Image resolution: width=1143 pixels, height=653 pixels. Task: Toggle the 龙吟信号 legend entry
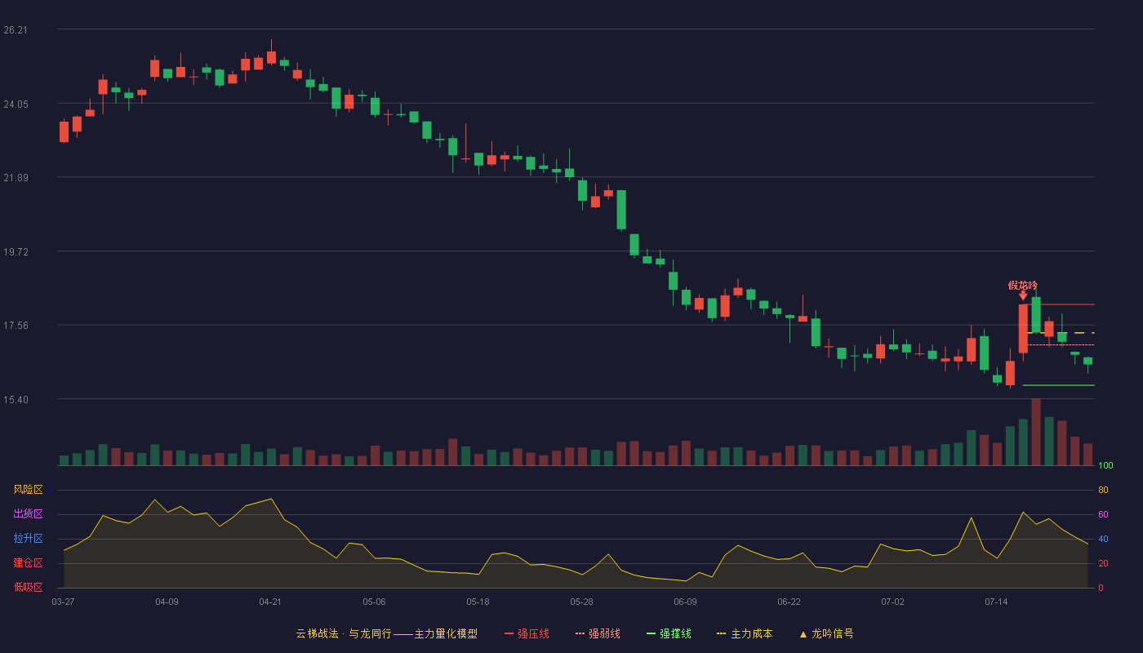(826, 633)
